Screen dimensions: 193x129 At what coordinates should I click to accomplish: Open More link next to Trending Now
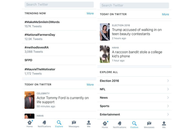tap(90, 13)
